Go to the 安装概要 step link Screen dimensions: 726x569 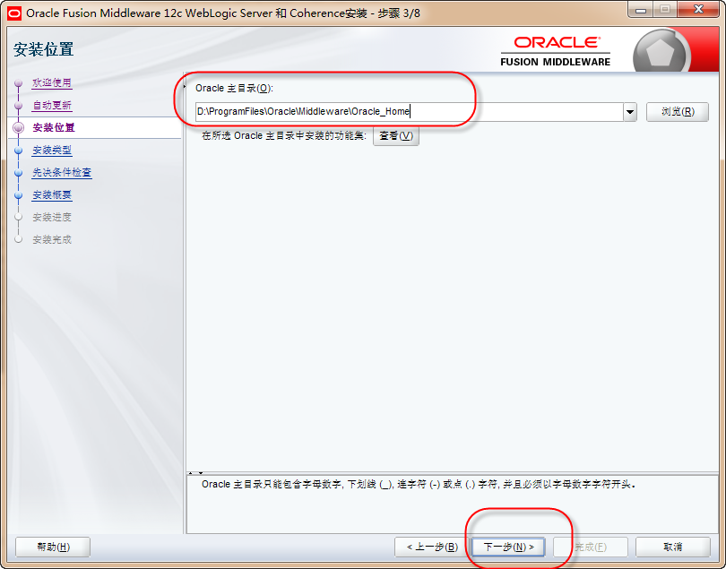tap(52, 195)
